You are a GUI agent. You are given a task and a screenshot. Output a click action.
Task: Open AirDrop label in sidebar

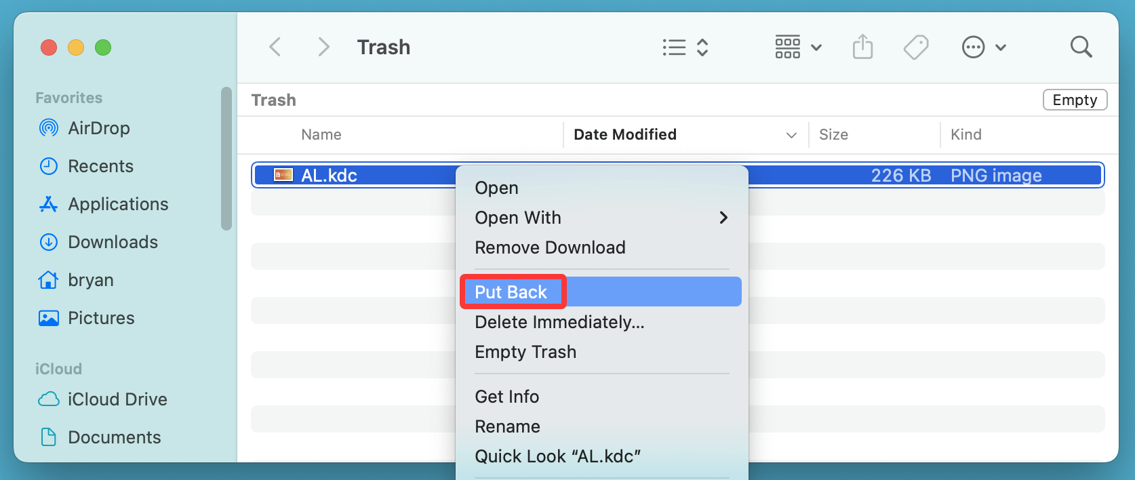coord(99,128)
